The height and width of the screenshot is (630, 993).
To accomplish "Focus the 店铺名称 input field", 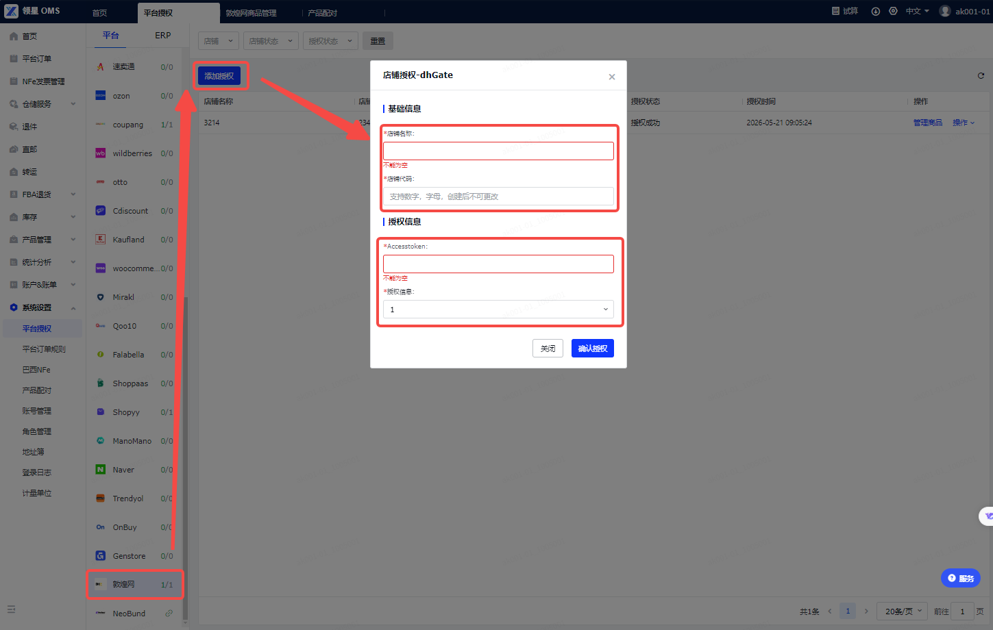I will pyautogui.click(x=498, y=151).
